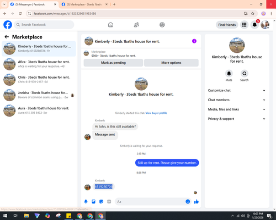Open File Explorer from taskbar
The width and height of the screenshot is (276, 220).
(26, 216)
